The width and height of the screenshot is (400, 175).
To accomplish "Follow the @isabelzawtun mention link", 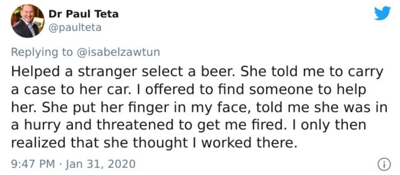I will tap(117, 52).
